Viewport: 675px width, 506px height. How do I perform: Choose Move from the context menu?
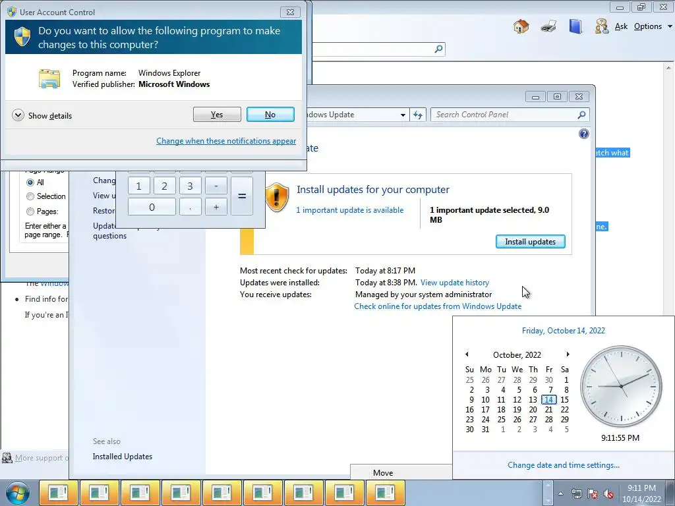(383, 473)
